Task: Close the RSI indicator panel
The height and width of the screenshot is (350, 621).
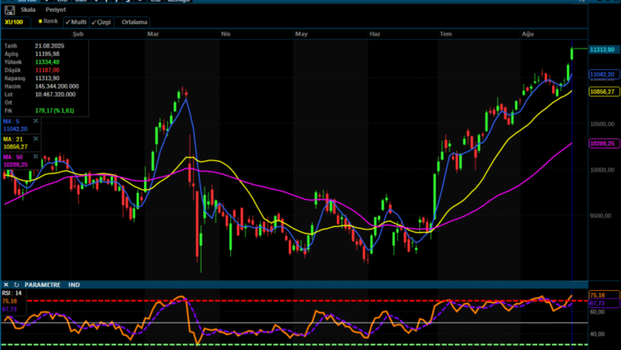Action: (6, 285)
